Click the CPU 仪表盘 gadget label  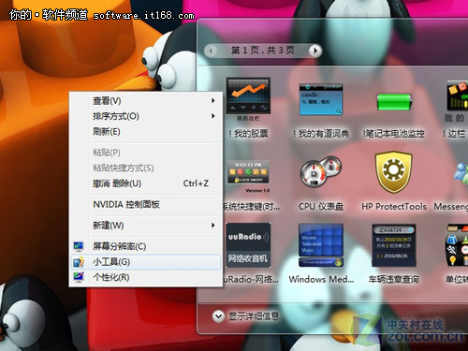point(321,207)
